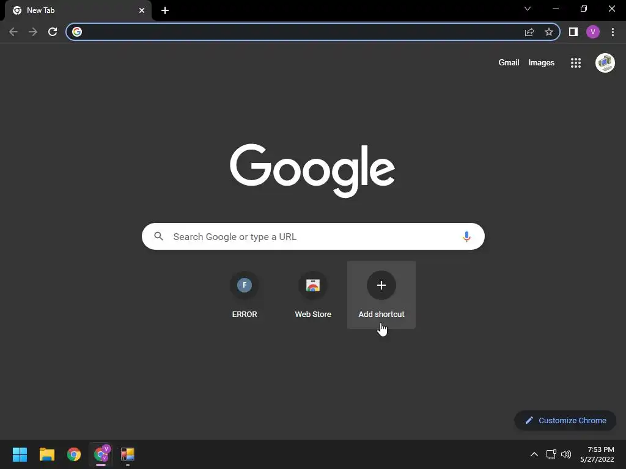Bookmark this tab with the star
The width and height of the screenshot is (626, 469).
point(549,32)
